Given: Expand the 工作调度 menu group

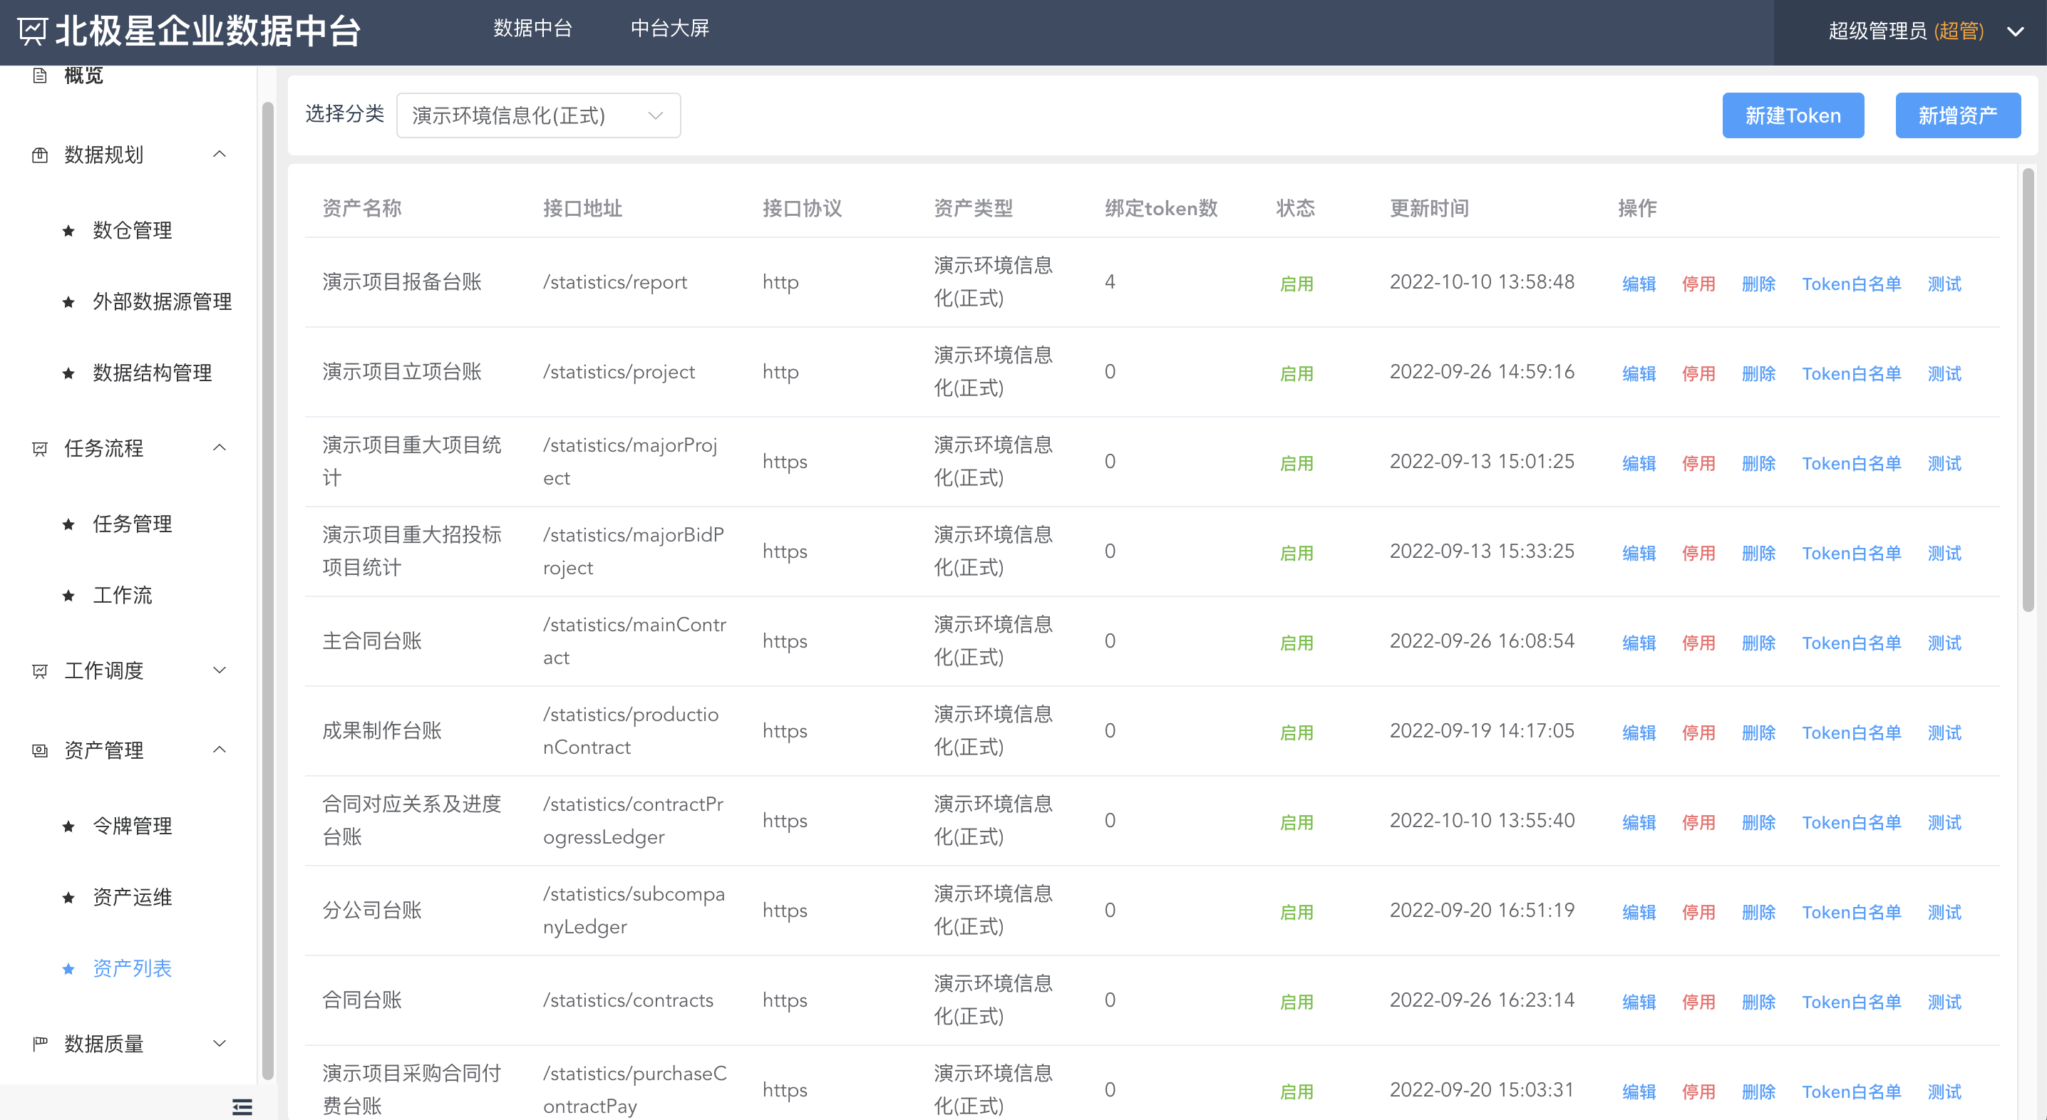Looking at the screenshot, I should 220,670.
